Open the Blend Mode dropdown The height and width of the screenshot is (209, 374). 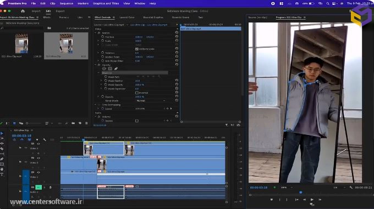click(151, 100)
